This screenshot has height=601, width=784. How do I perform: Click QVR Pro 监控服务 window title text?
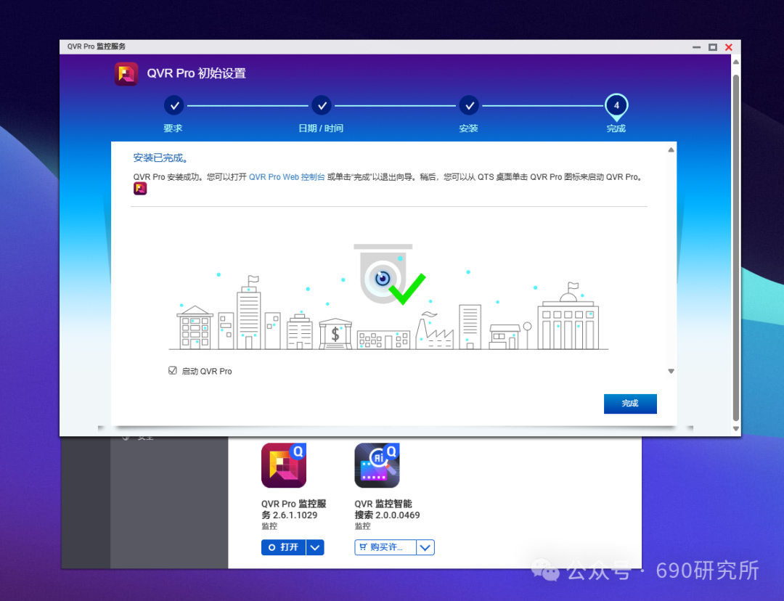97,46
